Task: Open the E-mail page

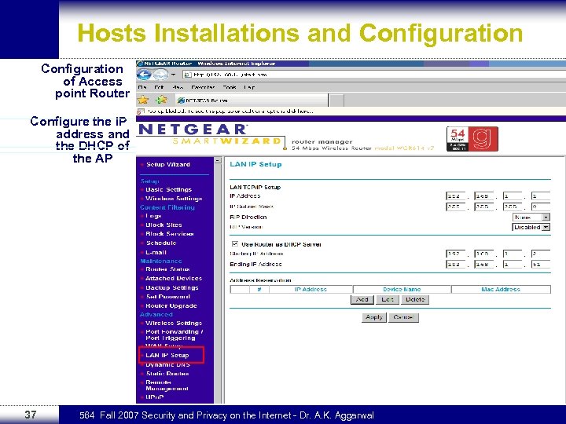Action: coord(156,252)
